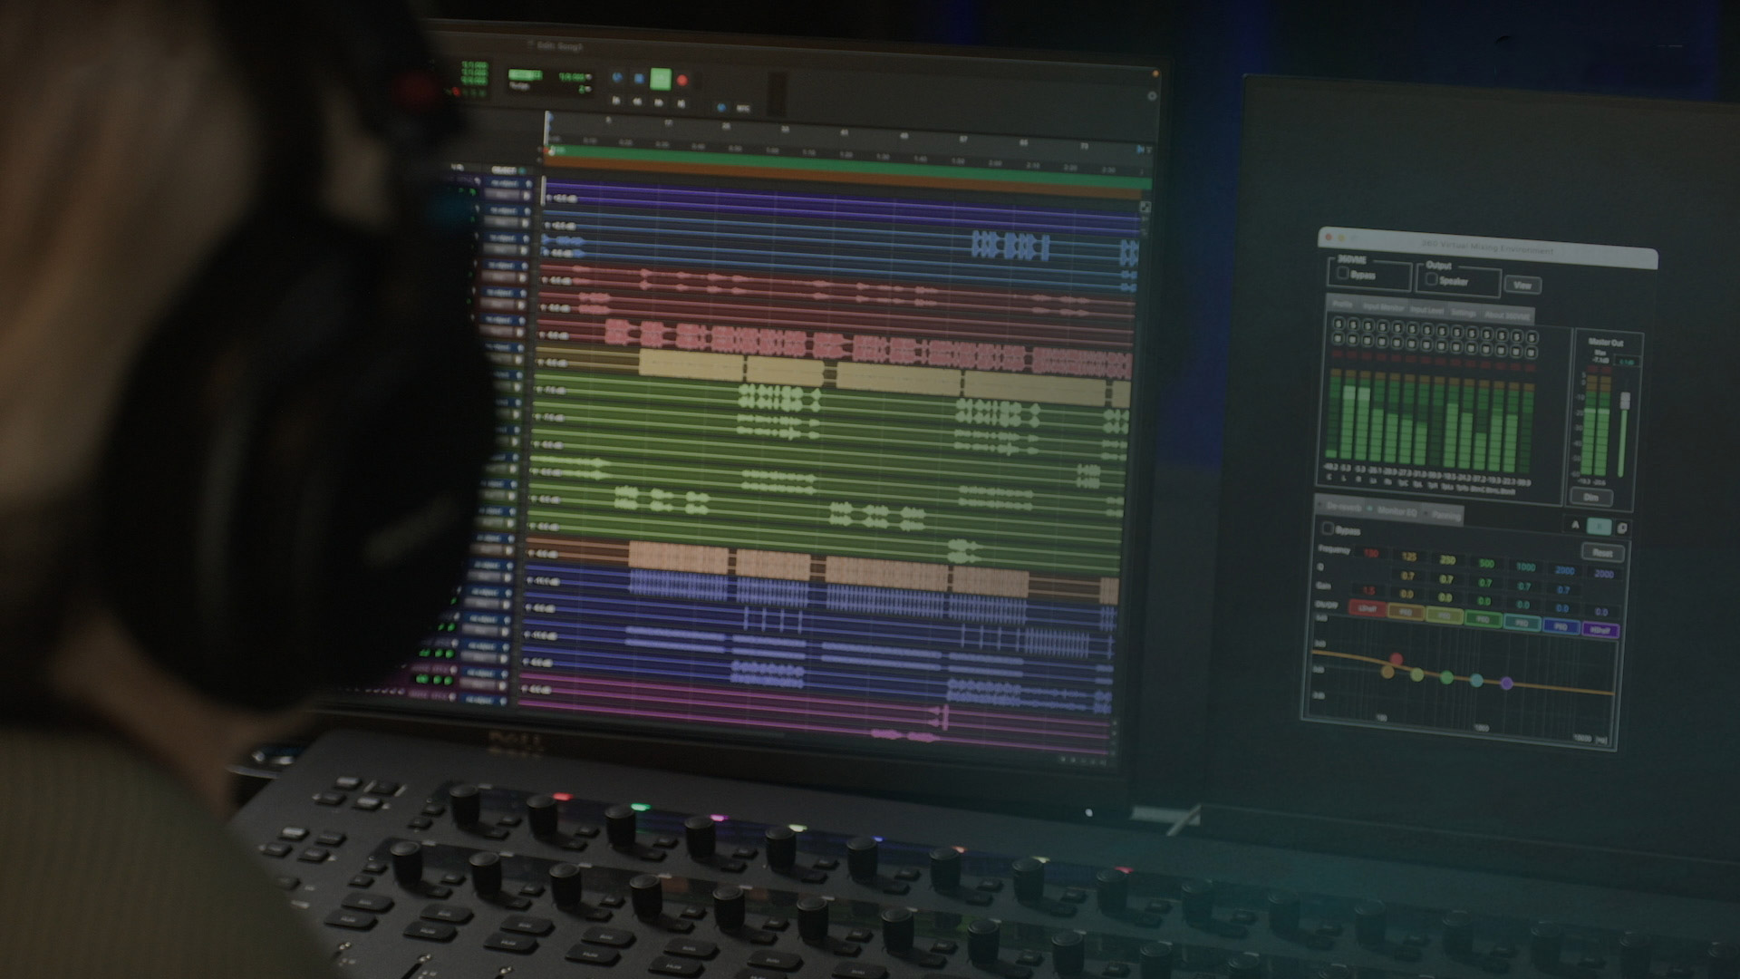Click the copy A/B settings icon
Image resolution: width=1740 pixels, height=979 pixels.
[1622, 527]
